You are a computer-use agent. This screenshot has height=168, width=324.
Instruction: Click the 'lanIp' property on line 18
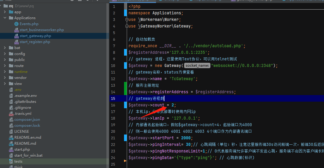tap(158, 118)
